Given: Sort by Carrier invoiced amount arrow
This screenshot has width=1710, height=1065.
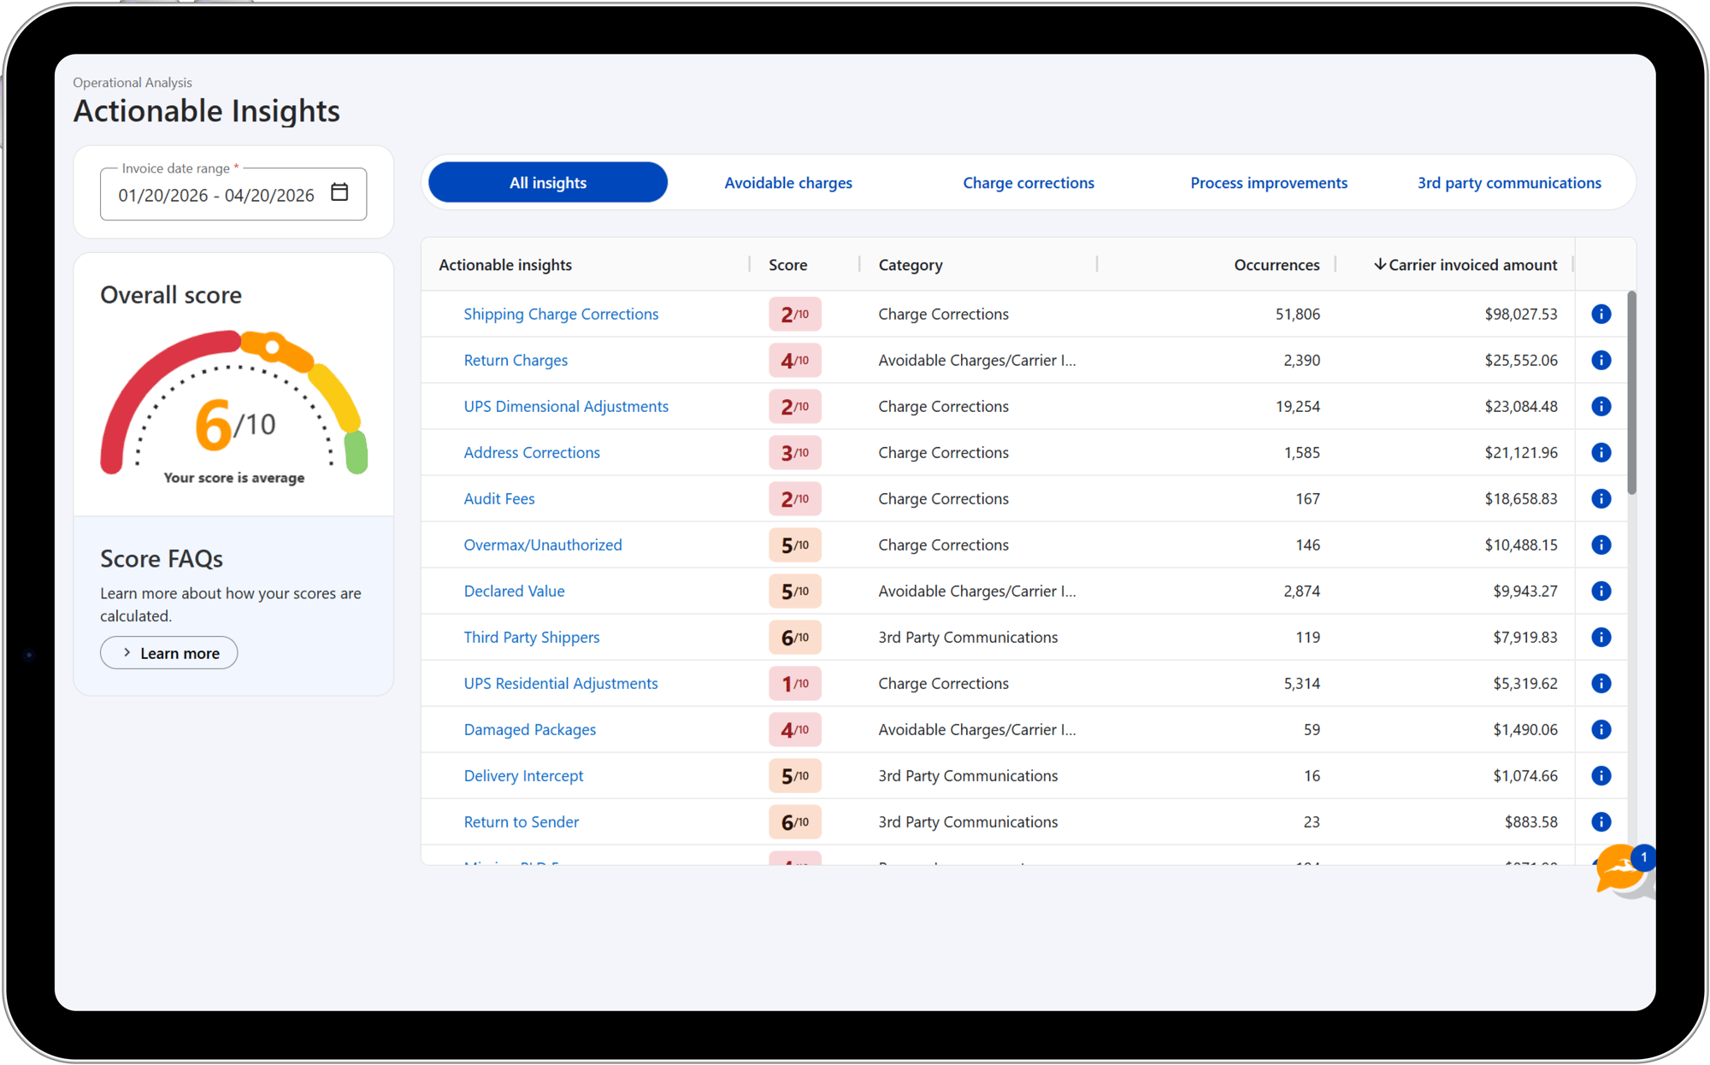Looking at the screenshot, I should (x=1379, y=264).
